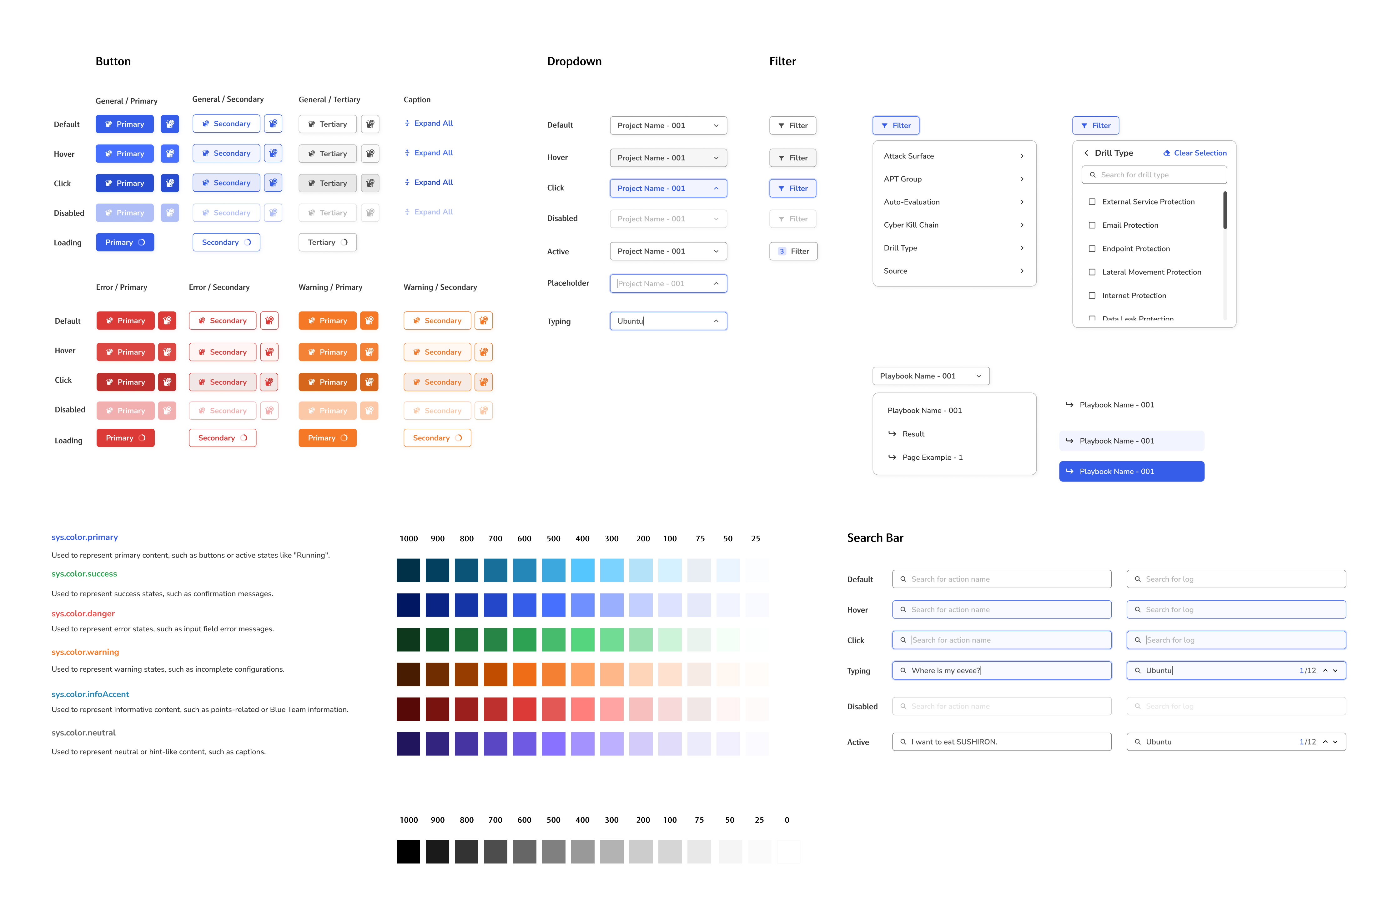Screen dimensions: 1398x919
Task: Click Filter button above Attack Surface menu
Action: tap(896, 125)
